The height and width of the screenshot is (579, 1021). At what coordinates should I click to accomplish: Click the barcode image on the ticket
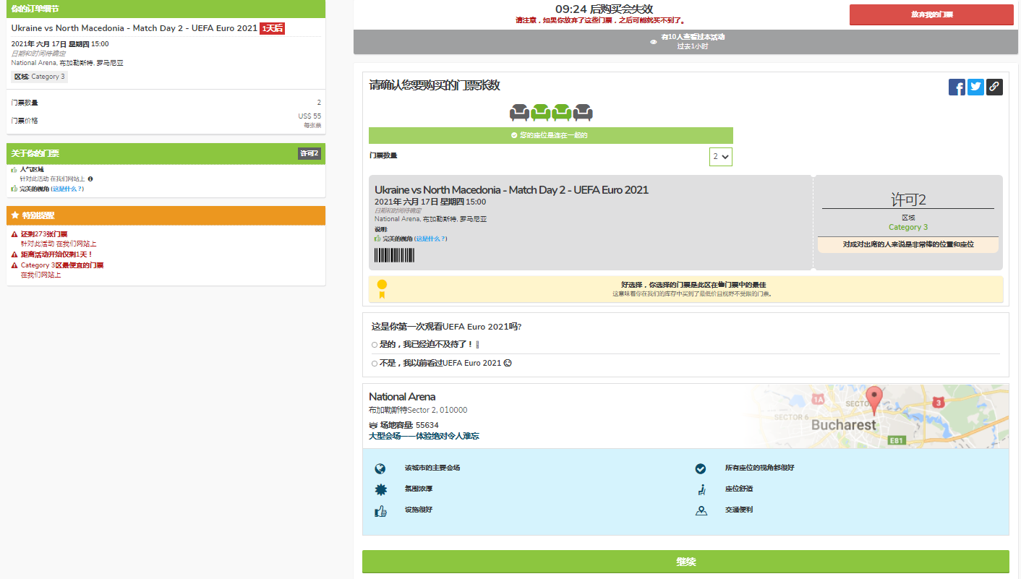click(394, 255)
